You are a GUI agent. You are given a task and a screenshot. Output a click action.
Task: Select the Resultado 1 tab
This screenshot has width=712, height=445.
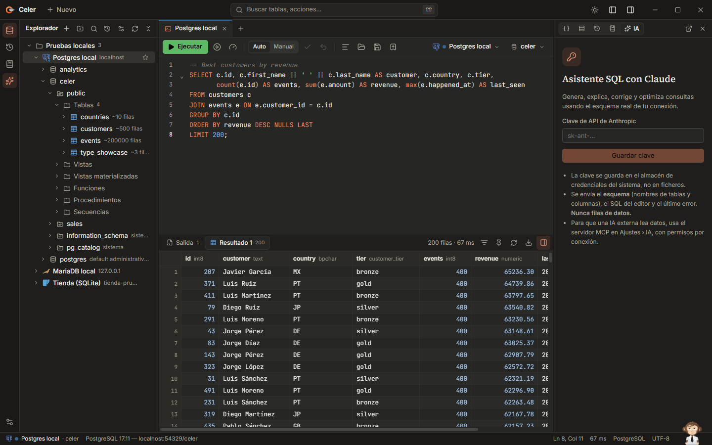click(237, 243)
